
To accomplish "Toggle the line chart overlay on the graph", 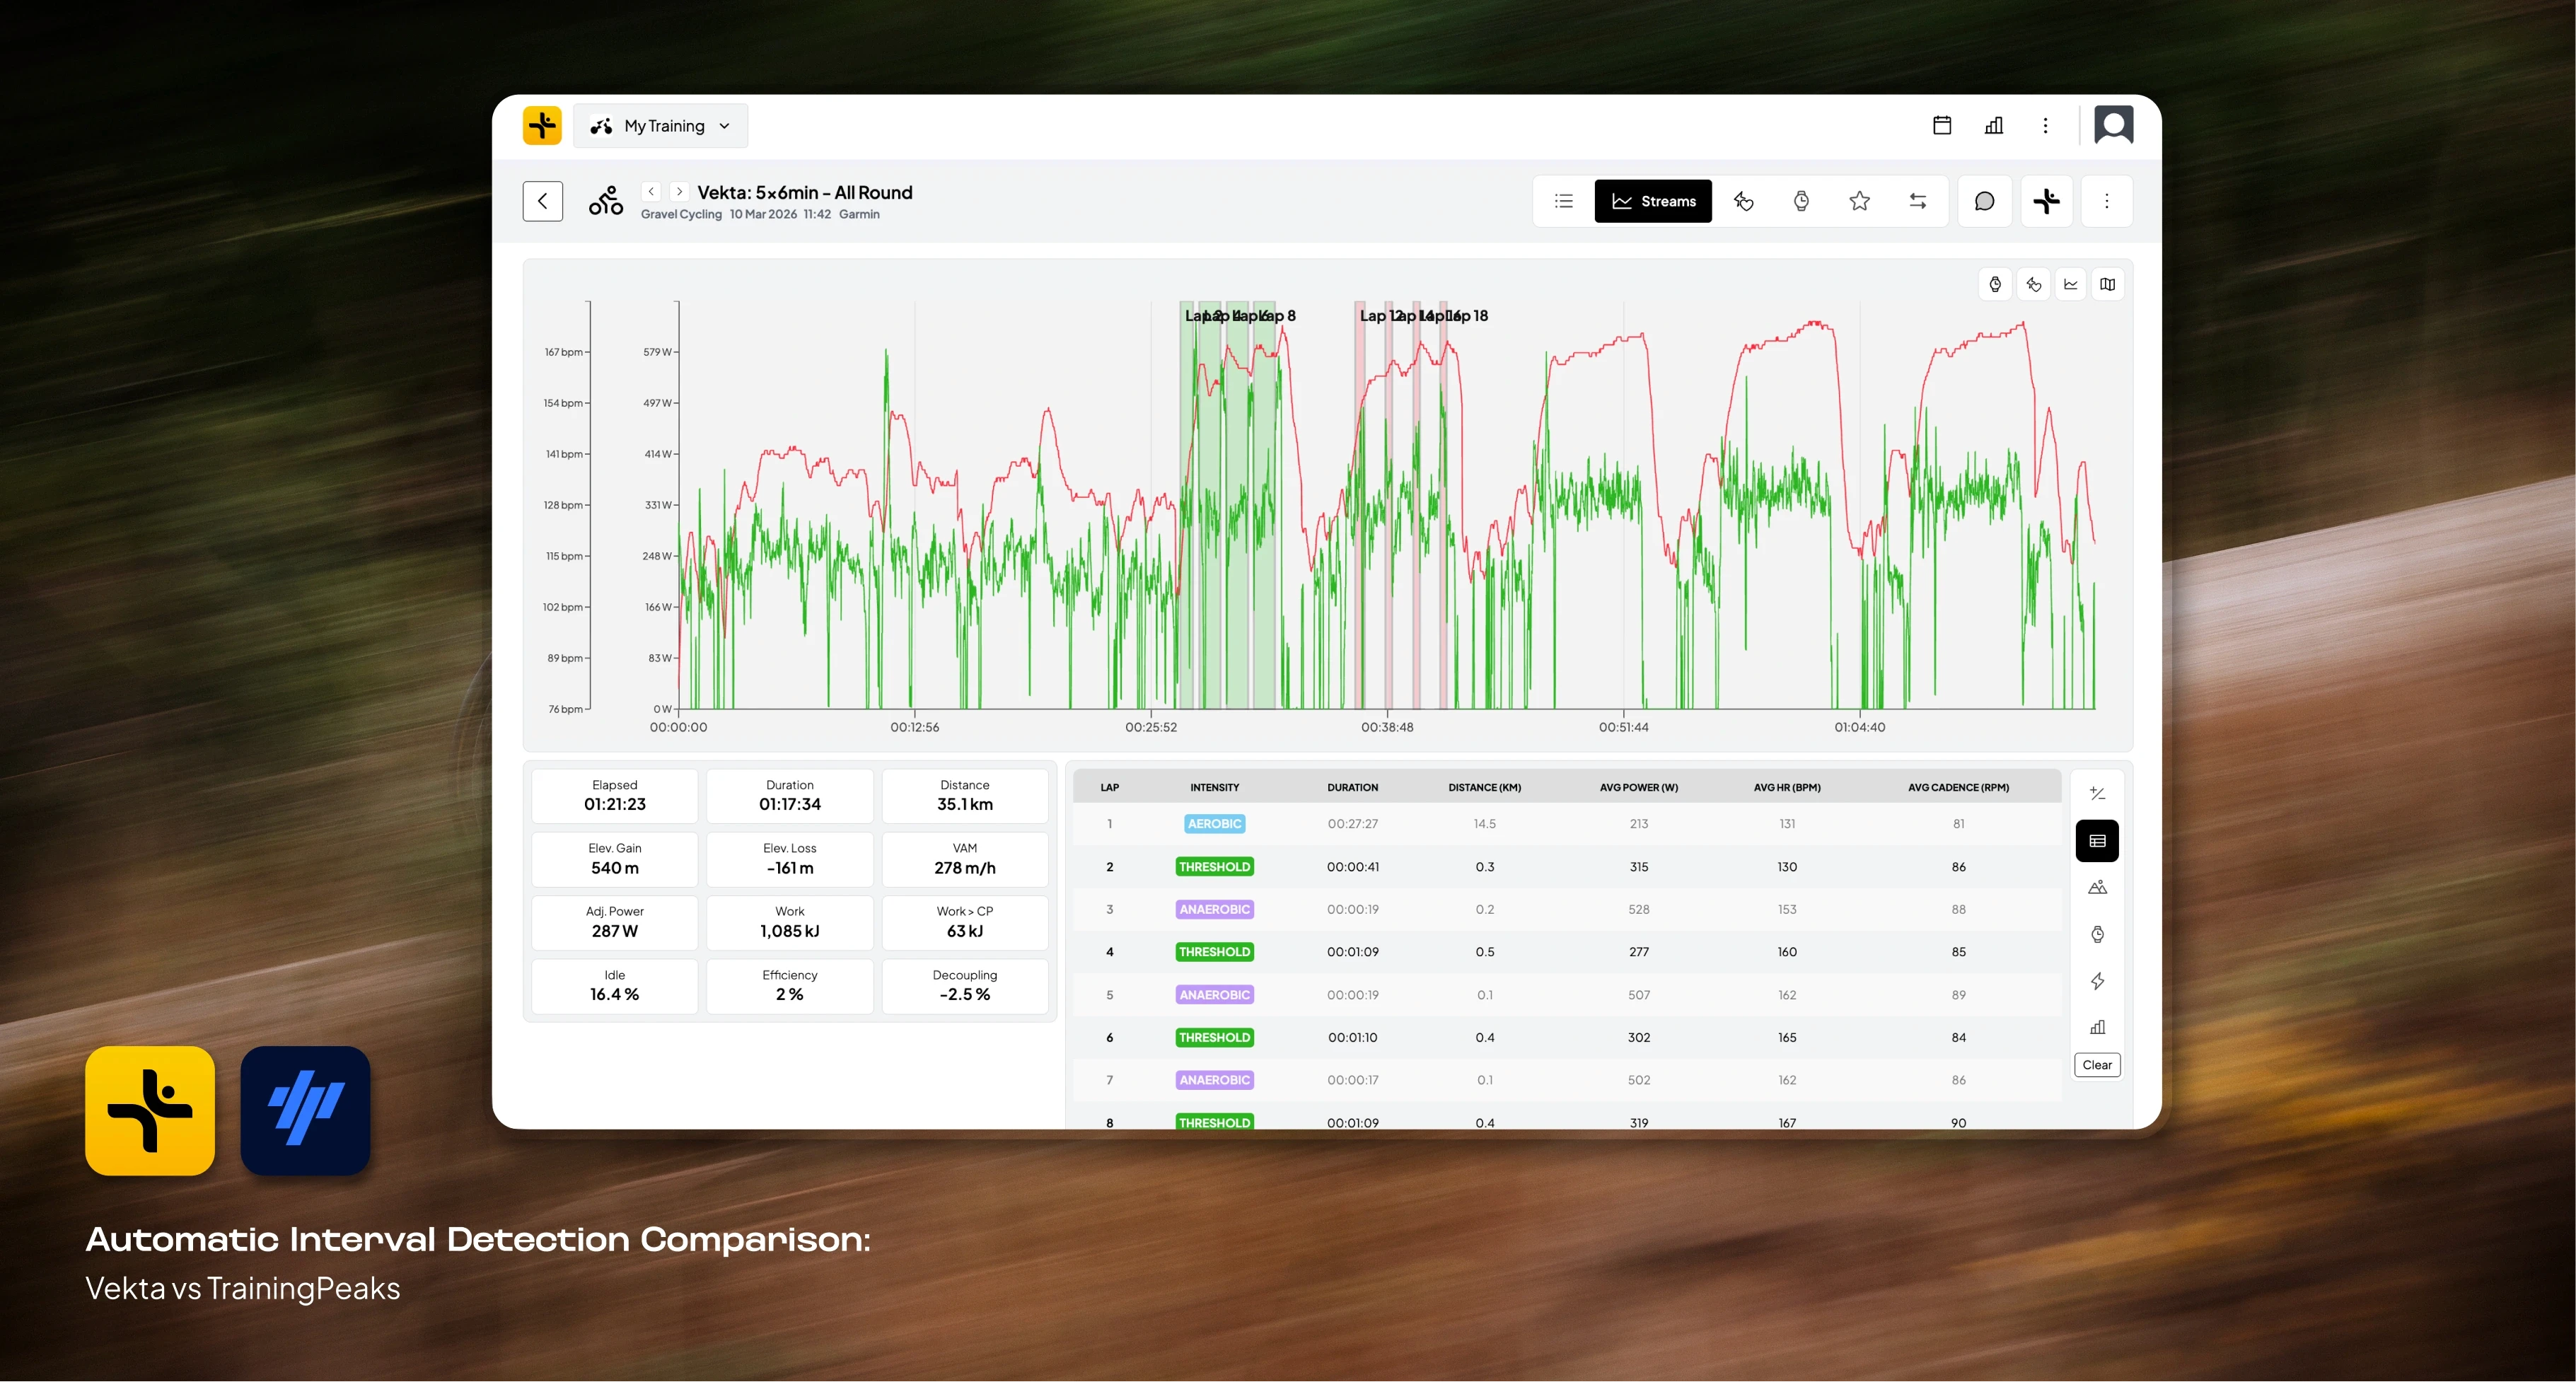I will point(2071,283).
